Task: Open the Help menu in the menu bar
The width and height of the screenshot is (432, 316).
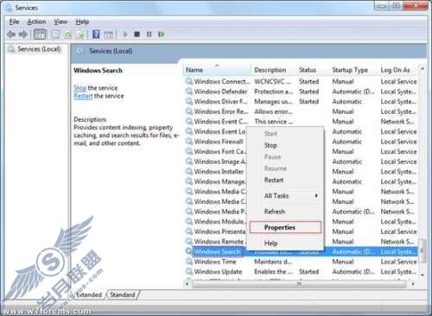Action: pyautogui.click(x=82, y=22)
